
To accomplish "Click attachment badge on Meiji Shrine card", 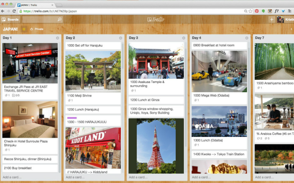I will pos(70,100).
